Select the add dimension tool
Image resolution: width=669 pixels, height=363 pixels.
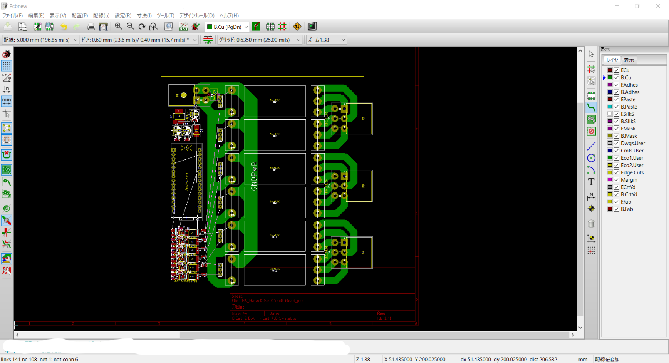point(591,196)
